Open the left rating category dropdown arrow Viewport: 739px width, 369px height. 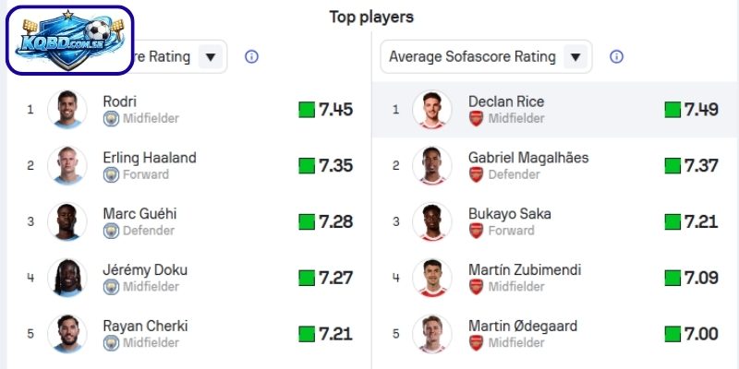point(211,56)
